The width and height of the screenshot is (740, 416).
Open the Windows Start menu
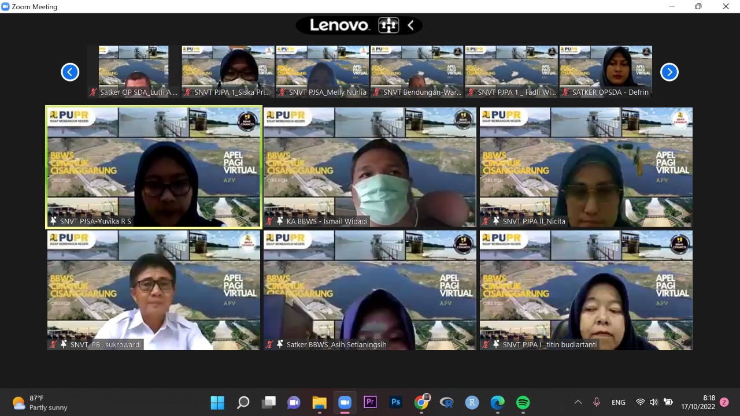pos(217,402)
